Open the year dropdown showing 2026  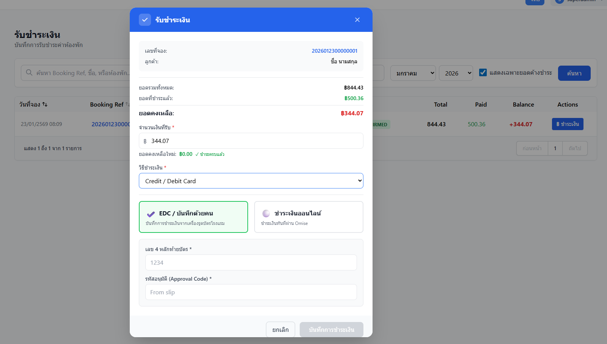coord(456,73)
